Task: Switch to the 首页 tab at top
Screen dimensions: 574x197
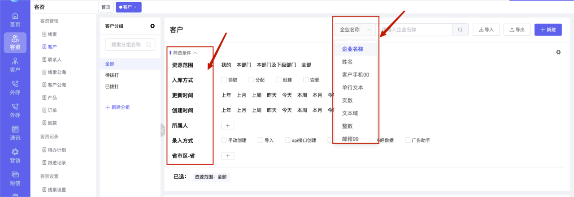Action: pyautogui.click(x=106, y=7)
